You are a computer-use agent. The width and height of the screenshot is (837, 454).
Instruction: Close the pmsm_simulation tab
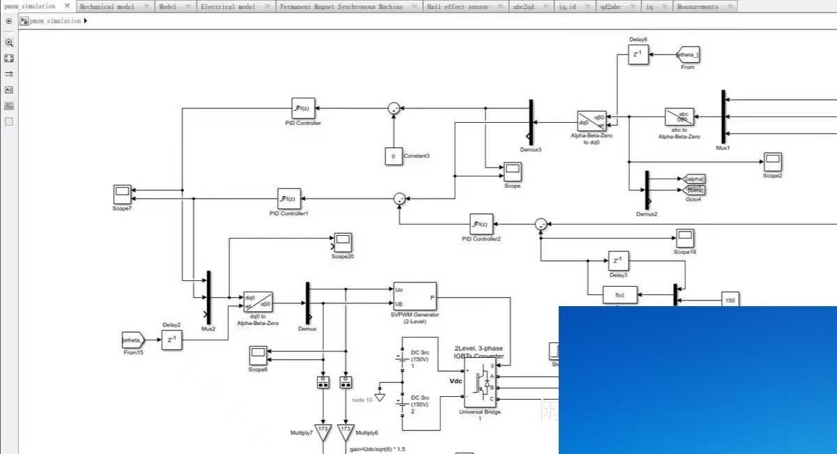pyautogui.click(x=67, y=6)
